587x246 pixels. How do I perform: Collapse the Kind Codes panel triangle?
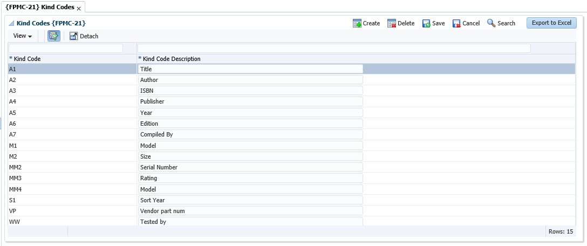point(11,24)
